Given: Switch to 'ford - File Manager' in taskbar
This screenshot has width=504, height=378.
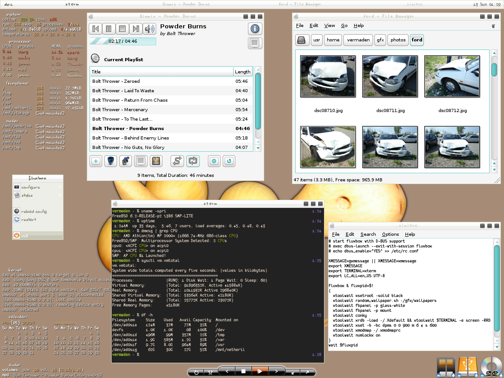Looking at the screenshot, I should [x=300, y=4].
